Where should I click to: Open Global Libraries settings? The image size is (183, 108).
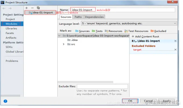point(15,52)
